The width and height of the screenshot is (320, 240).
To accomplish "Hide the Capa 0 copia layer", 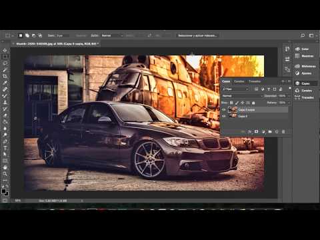I will (x=224, y=109).
